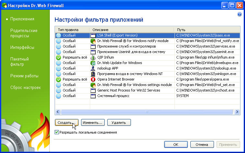Click the red Opera browser icon
245x153 pixels.
click(x=93, y=80)
